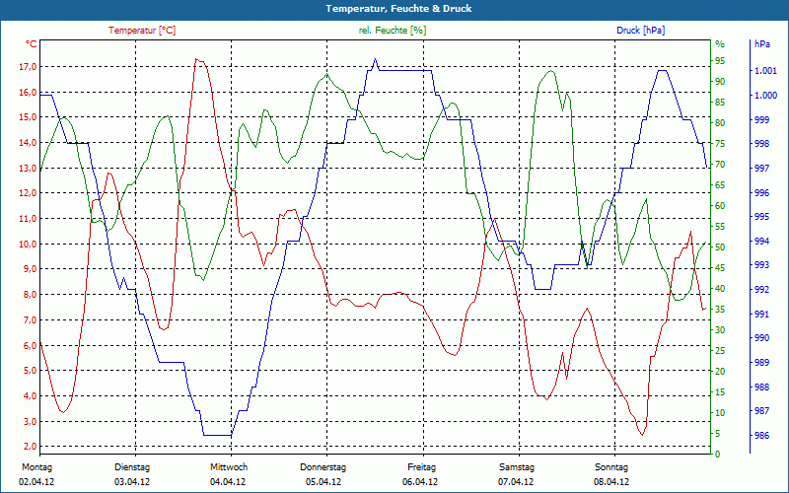Viewport: 789px width, 493px height.
Task: Click the '60' humidity axis value
Action: pyautogui.click(x=720, y=206)
